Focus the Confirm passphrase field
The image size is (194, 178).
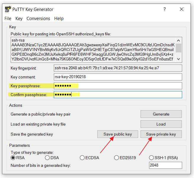click(x=118, y=95)
